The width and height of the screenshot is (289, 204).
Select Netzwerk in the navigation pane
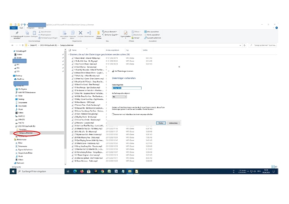coord(19,163)
